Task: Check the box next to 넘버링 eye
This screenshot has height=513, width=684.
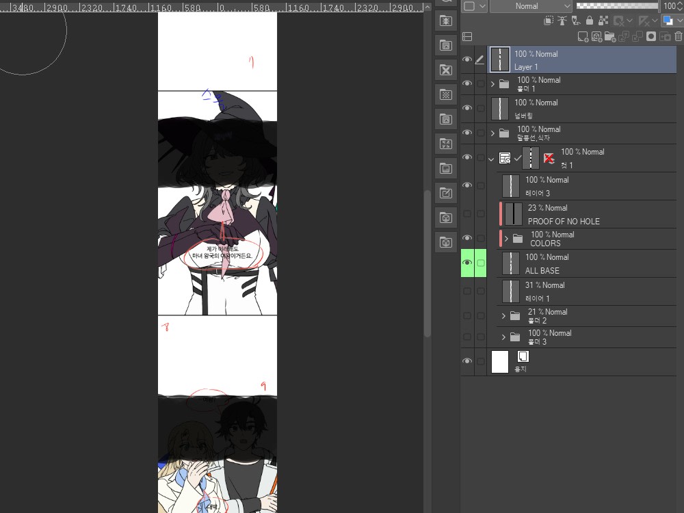Action: tap(481, 108)
